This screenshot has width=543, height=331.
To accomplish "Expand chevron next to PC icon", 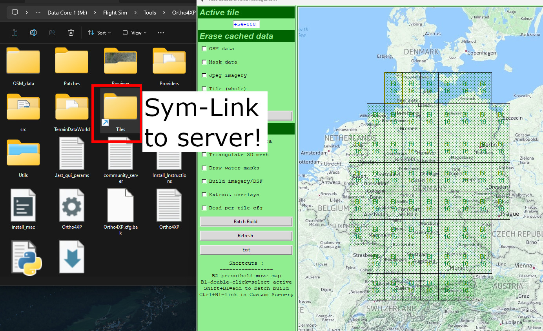I will point(27,13).
